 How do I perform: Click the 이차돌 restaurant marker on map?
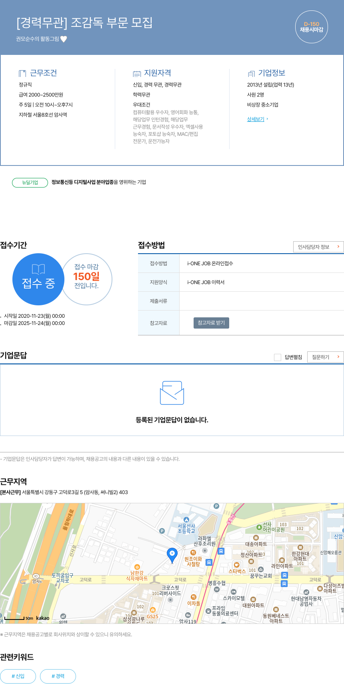[194, 597]
